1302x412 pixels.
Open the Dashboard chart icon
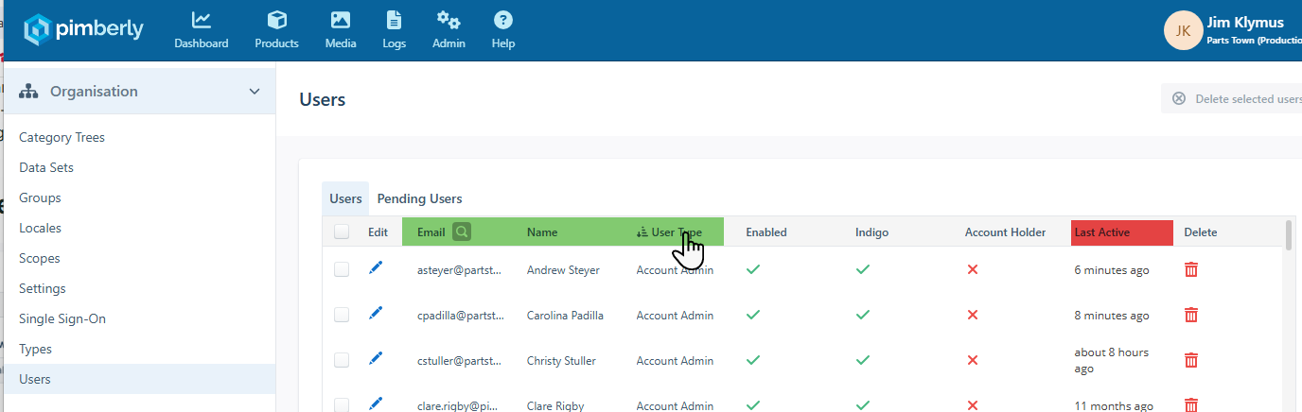[x=201, y=20]
